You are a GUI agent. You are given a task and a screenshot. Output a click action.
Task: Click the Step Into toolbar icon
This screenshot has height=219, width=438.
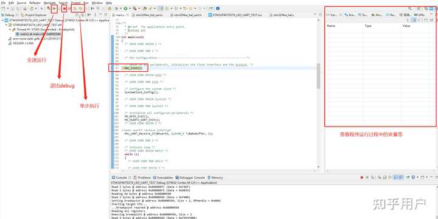[75, 9]
